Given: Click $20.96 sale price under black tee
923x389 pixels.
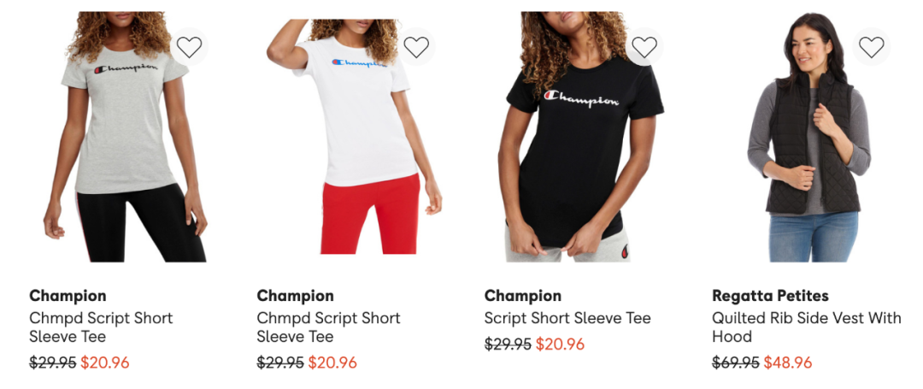Looking at the screenshot, I should click(560, 345).
